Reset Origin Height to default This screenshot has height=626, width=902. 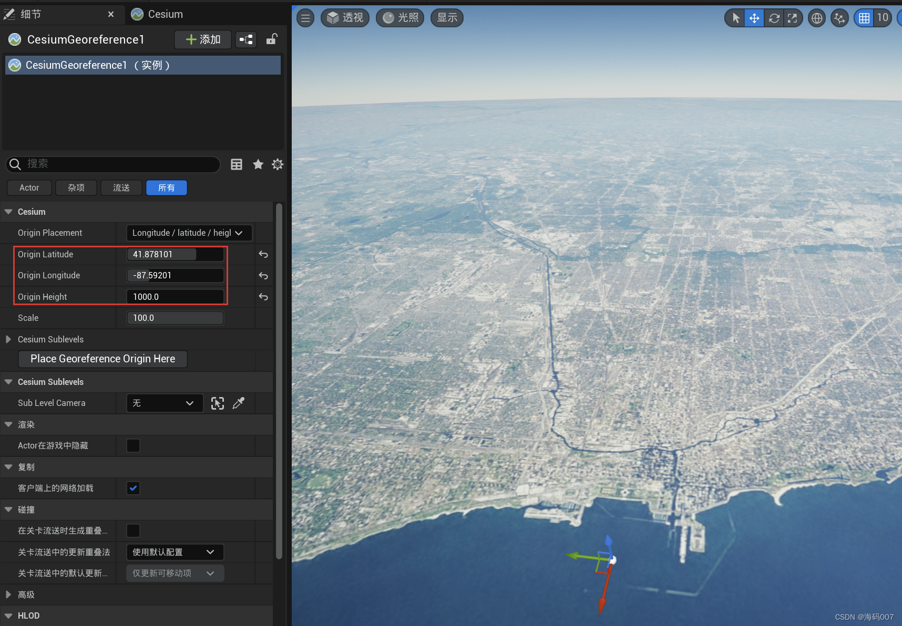pos(263,297)
